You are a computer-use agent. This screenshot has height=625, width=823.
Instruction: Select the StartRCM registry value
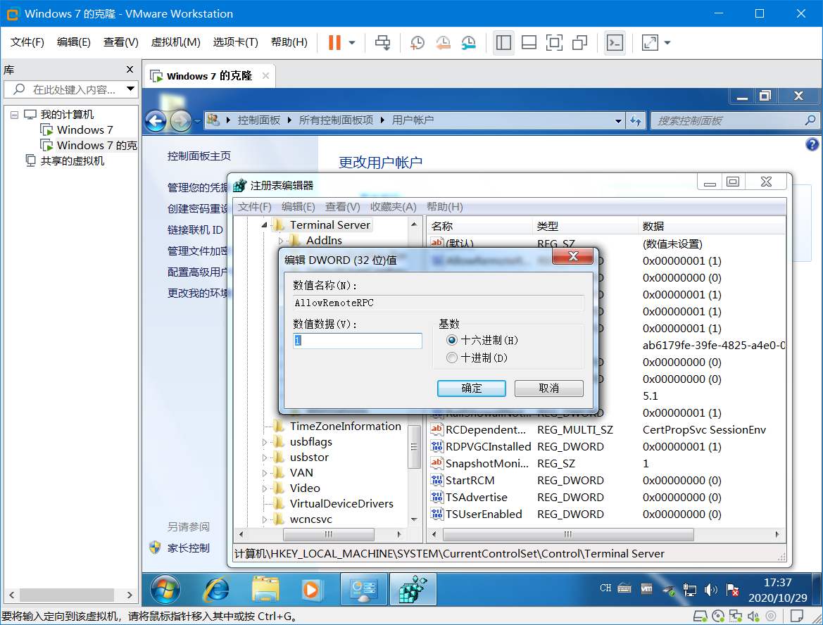pyautogui.click(x=470, y=480)
